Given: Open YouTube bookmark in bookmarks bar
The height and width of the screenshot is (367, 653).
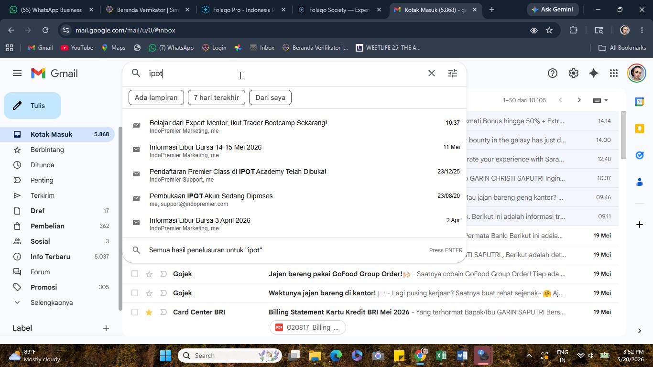Looking at the screenshot, I should point(77,48).
